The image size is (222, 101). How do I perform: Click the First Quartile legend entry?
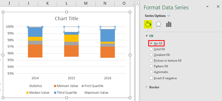point(93,86)
